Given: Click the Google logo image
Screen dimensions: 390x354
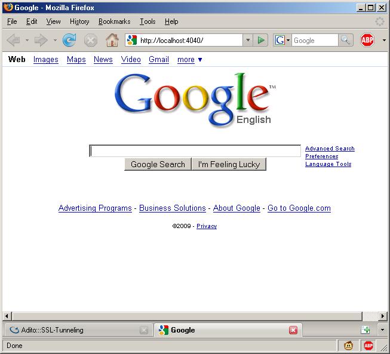Looking at the screenshot, I should point(195,100).
